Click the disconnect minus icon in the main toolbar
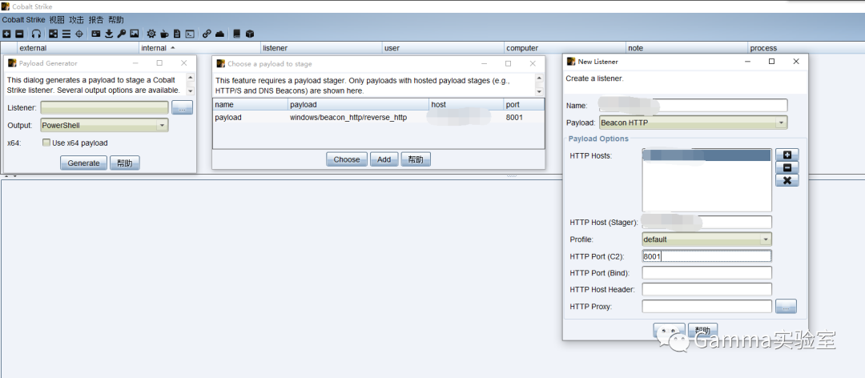This screenshot has height=378, width=865. (x=19, y=34)
